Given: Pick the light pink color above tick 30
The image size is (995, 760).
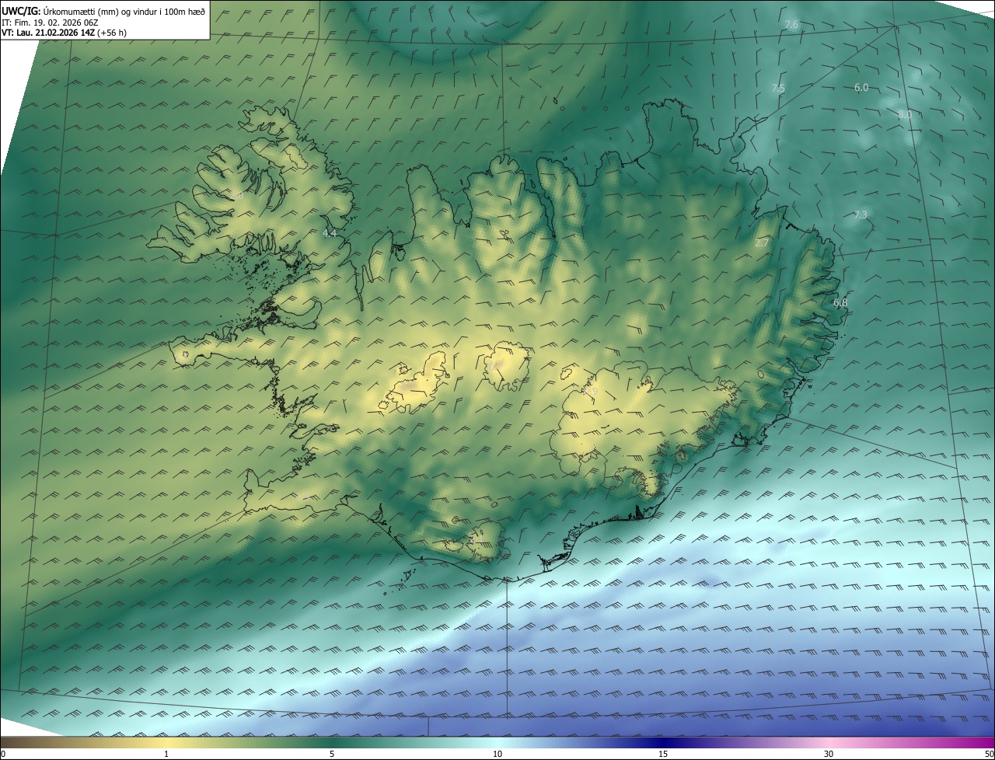Looking at the screenshot, I should tap(829, 742).
